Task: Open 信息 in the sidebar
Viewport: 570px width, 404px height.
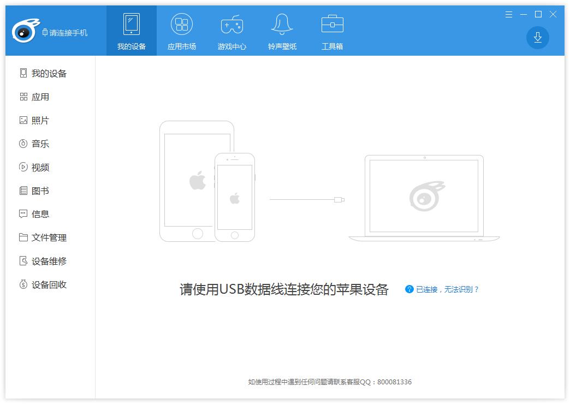Action: pos(40,214)
